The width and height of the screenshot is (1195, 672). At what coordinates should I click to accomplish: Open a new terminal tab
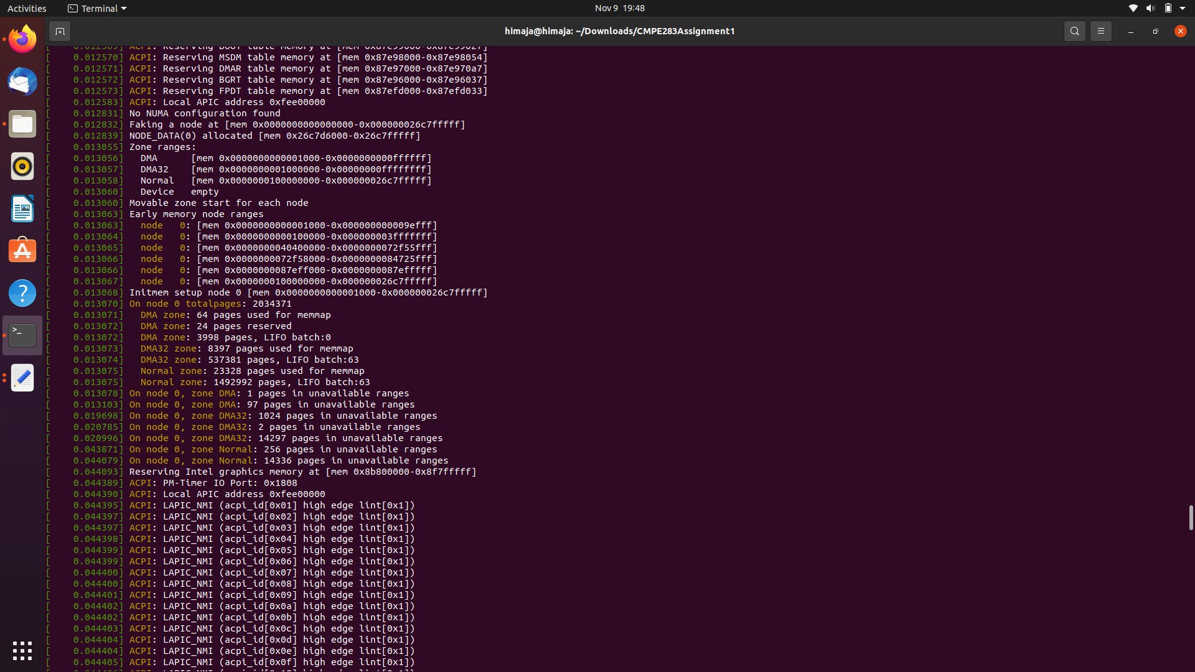click(60, 31)
